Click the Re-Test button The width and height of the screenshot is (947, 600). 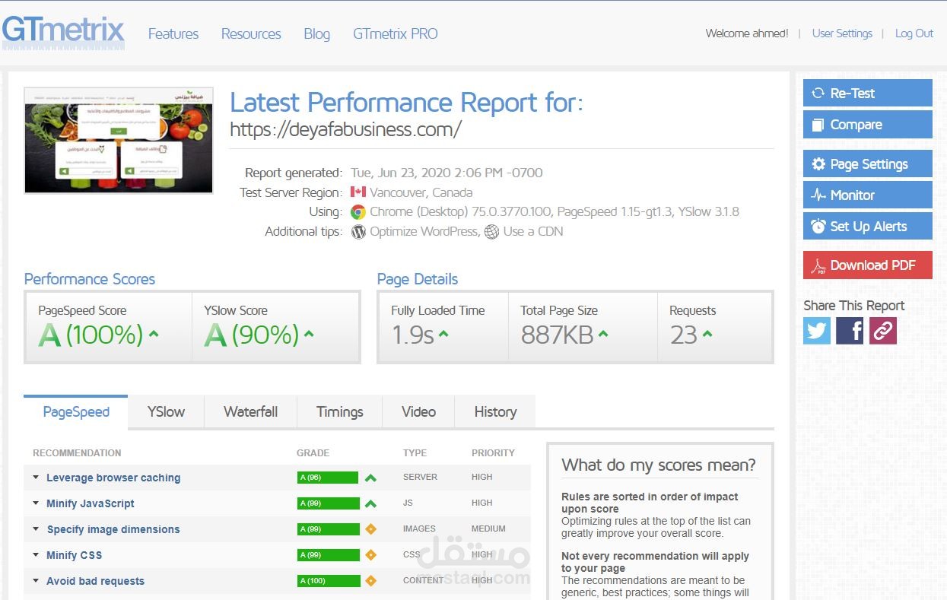click(867, 93)
